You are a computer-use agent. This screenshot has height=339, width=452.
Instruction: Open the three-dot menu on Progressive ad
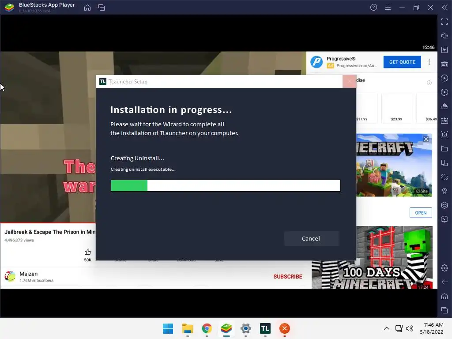pyautogui.click(x=429, y=62)
